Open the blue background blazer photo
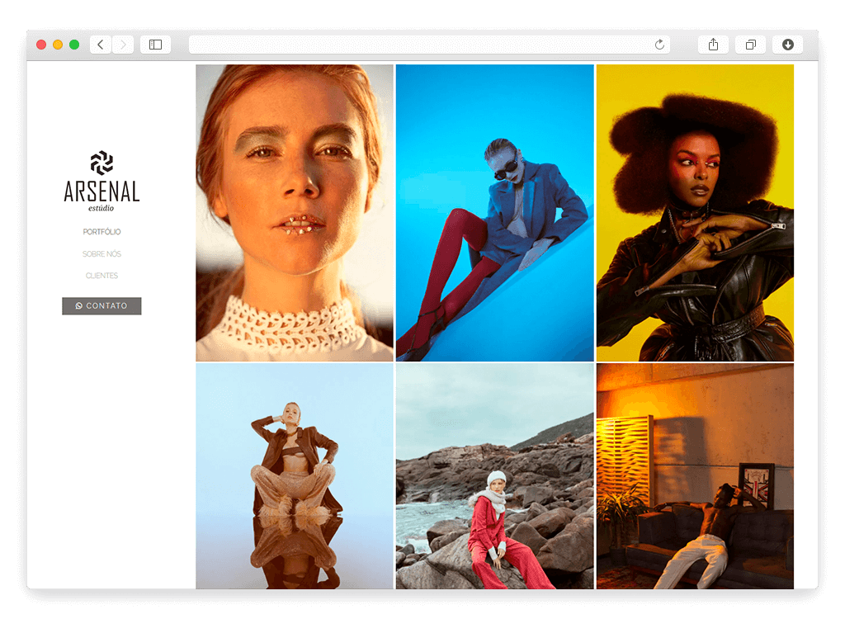The image size is (845, 619). coord(494,213)
